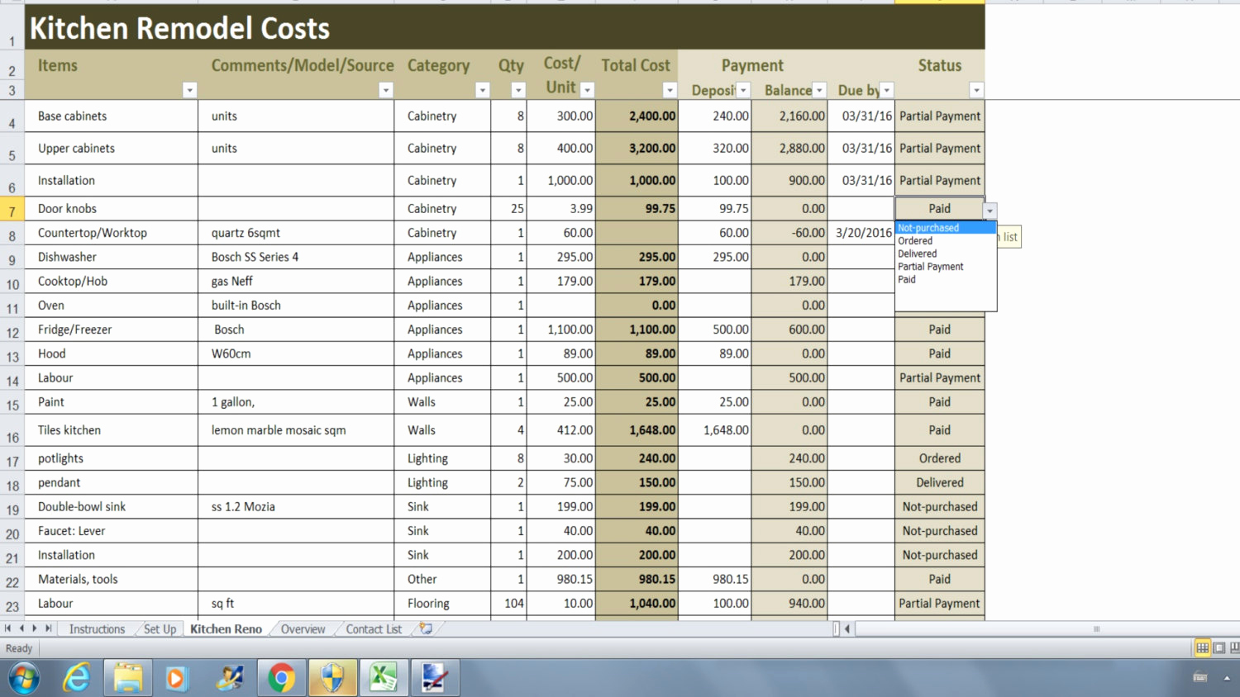Open the Paint program taskbar icon
Screen dimensions: 1240x697
point(230,678)
